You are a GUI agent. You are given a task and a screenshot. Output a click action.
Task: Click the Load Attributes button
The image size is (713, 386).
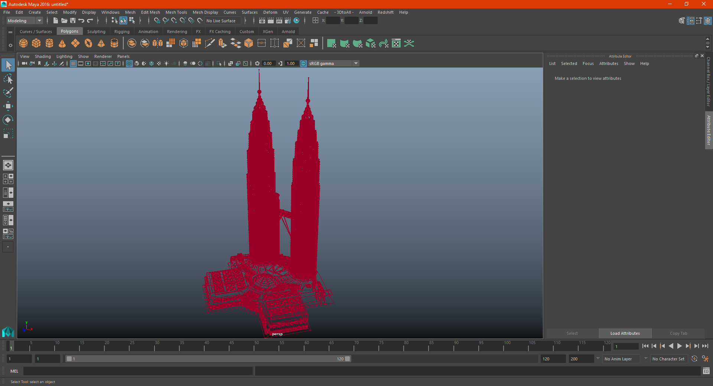click(x=625, y=333)
